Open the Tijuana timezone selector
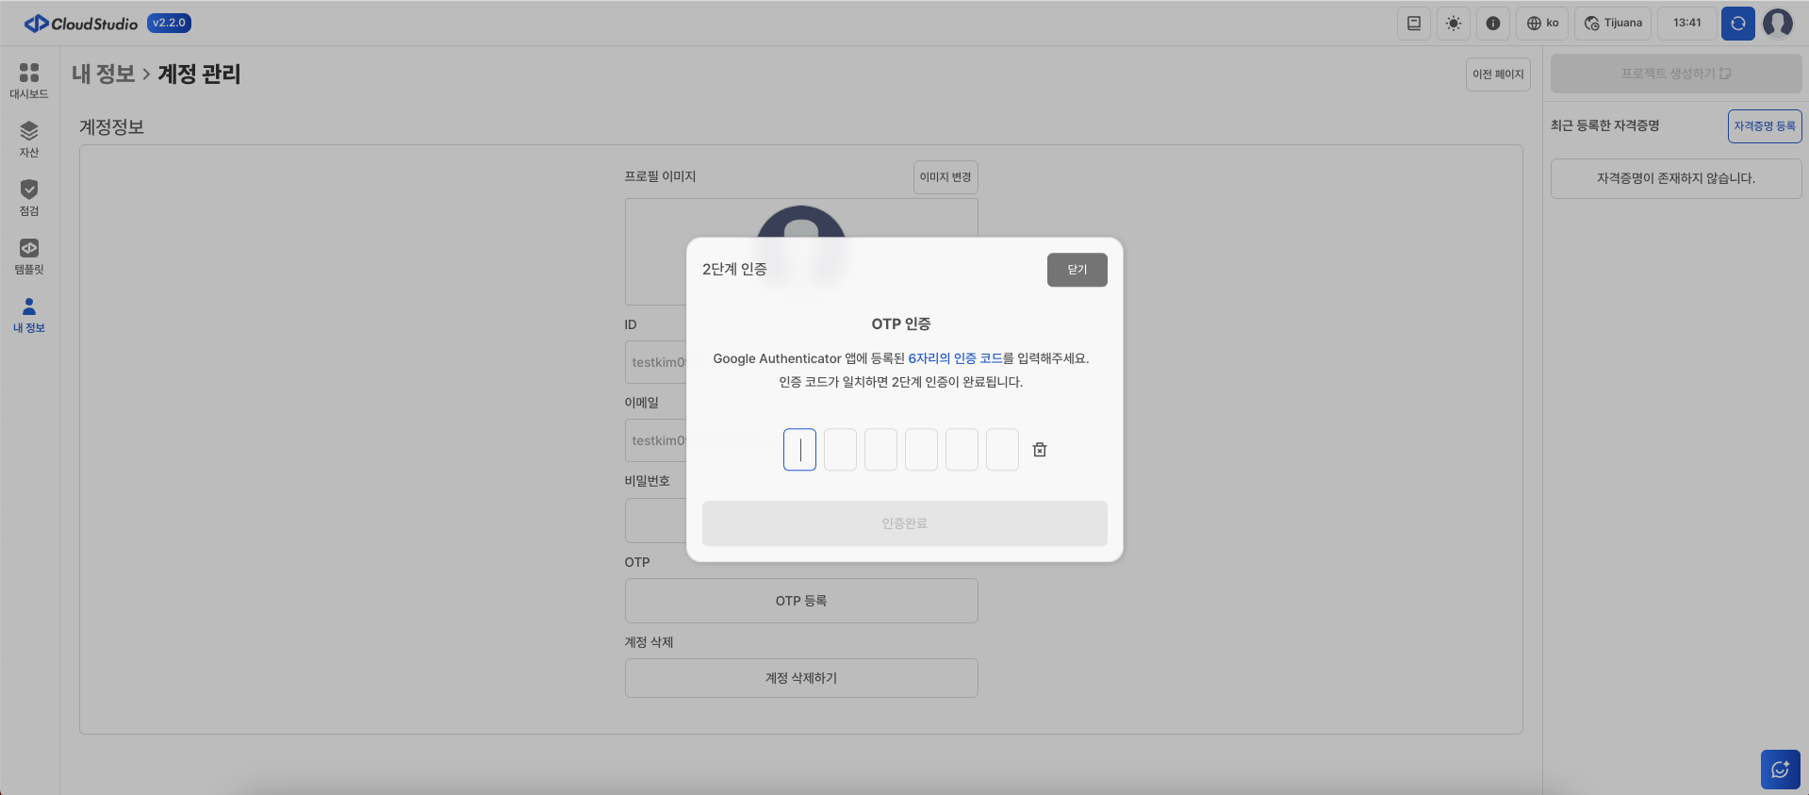Viewport: 1809px width, 795px height. pos(1613,24)
